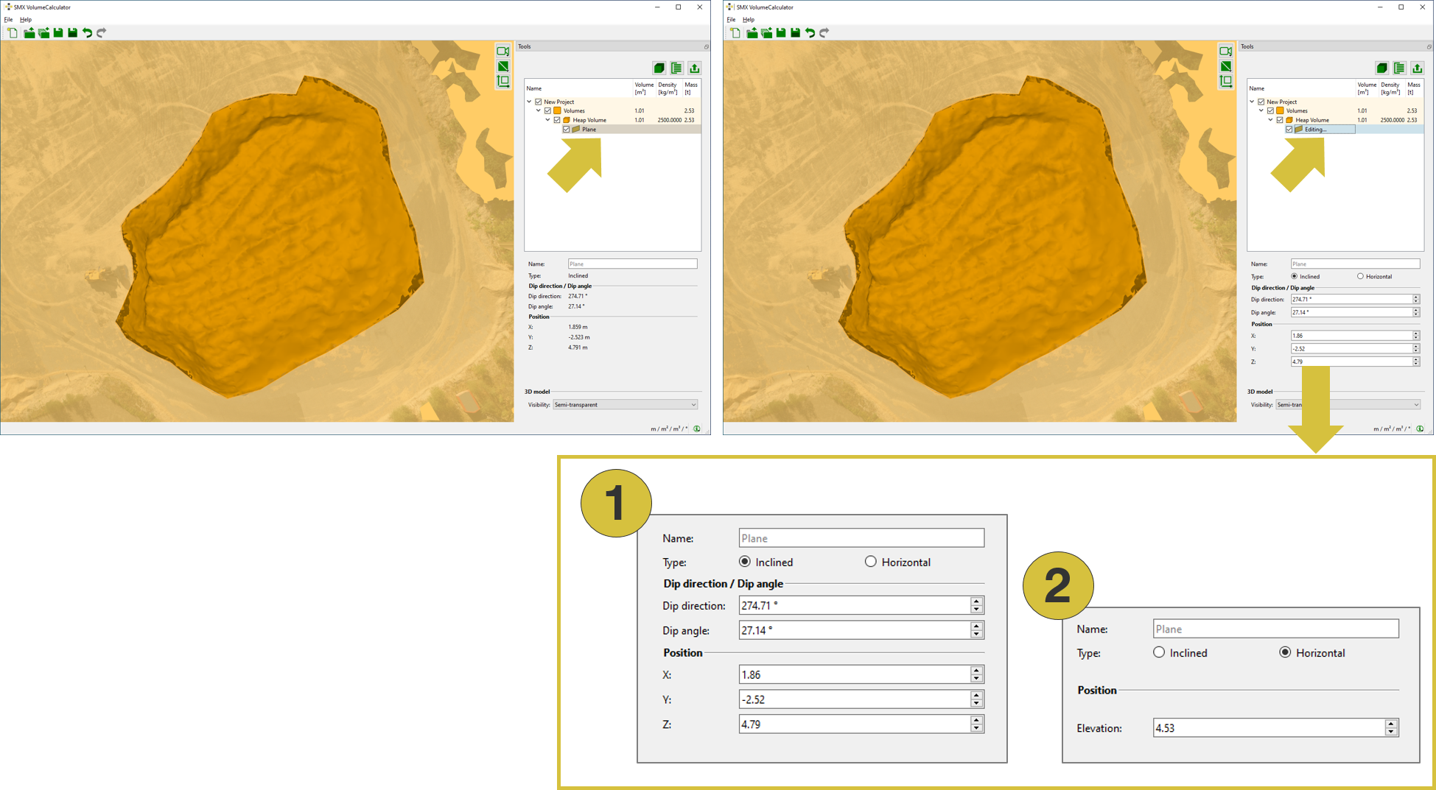This screenshot has height=790, width=1436.
Task: Click Name field in left window
Action: click(x=632, y=264)
